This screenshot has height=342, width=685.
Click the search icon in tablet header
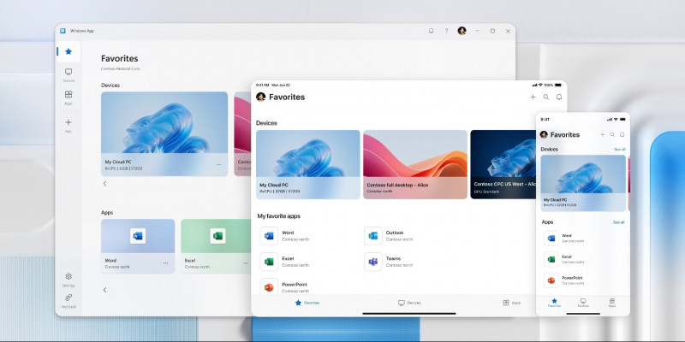coord(545,97)
